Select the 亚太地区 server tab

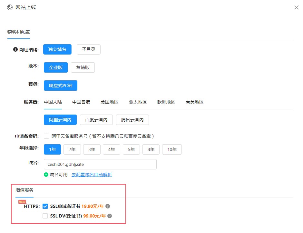click(x=138, y=102)
